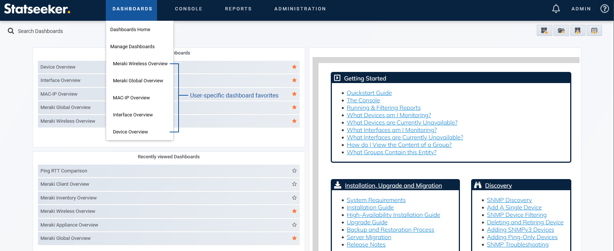The width and height of the screenshot is (614, 251).
Task: Click the Statseeker logo
Action: click(x=37, y=9)
